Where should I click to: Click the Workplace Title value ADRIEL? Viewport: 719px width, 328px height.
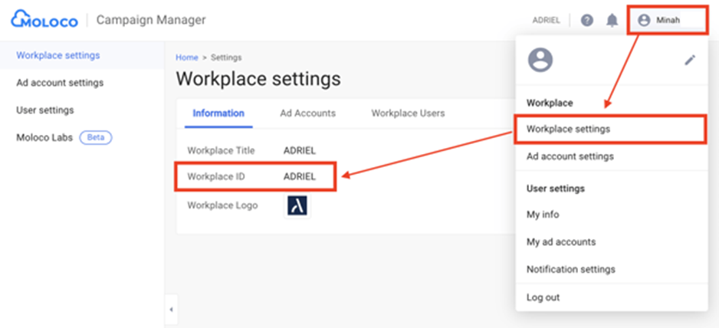[300, 150]
